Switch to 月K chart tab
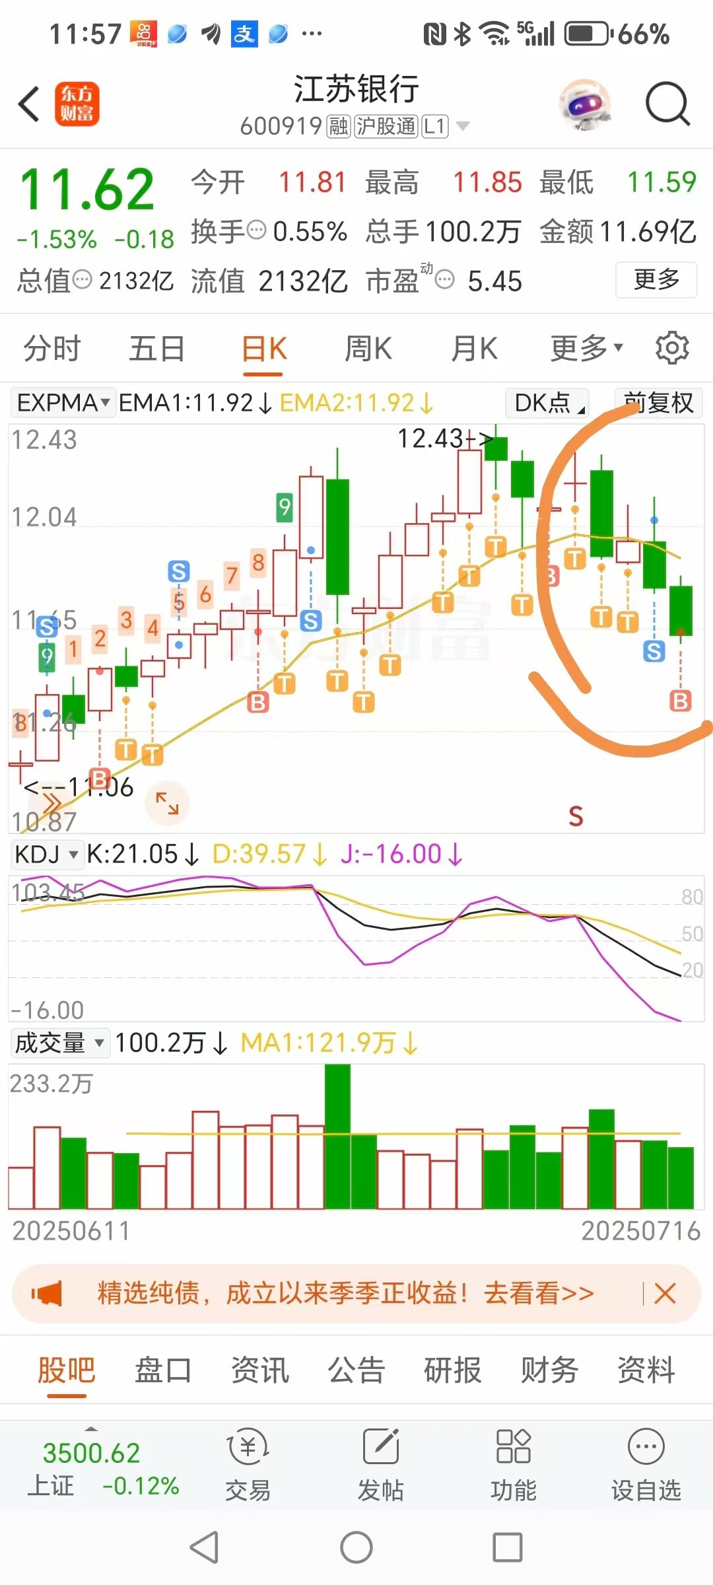This screenshot has height=1585, width=713. 474,347
